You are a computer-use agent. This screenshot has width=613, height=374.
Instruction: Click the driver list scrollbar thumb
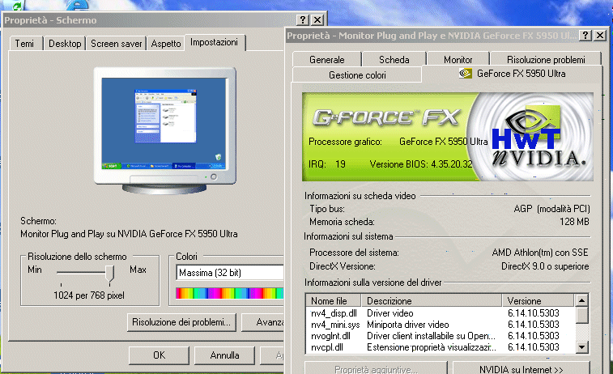581,315
